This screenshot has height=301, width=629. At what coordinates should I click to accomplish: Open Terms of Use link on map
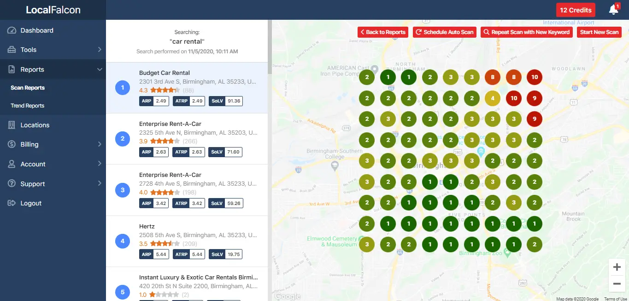(x=616, y=299)
